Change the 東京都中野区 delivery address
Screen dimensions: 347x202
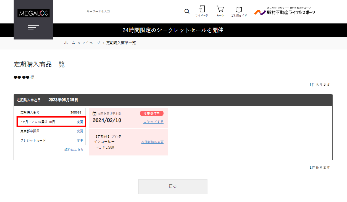80,131
